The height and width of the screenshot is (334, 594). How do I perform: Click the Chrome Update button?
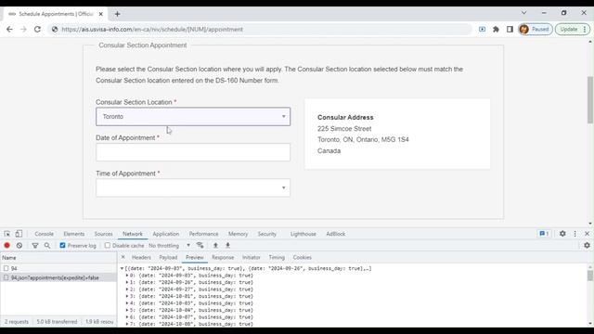pyautogui.click(x=573, y=29)
